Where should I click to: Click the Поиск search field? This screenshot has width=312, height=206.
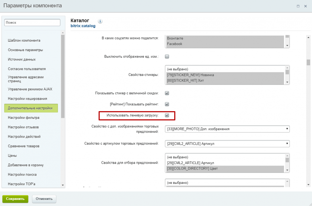tap(32, 22)
